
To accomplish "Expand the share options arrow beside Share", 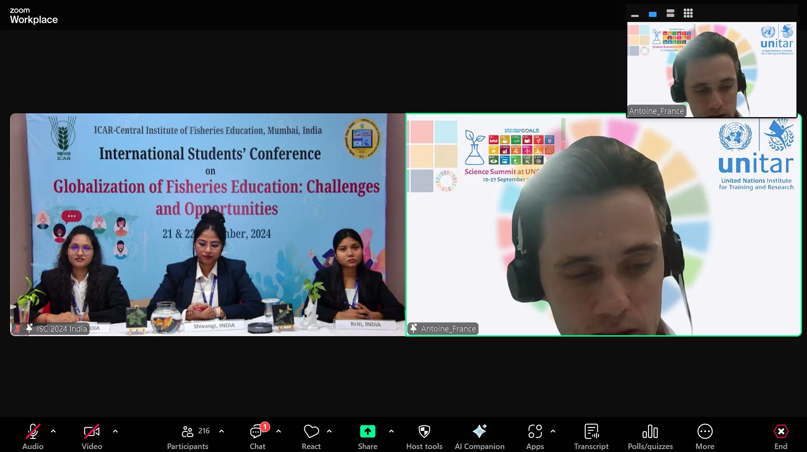I will click(391, 431).
